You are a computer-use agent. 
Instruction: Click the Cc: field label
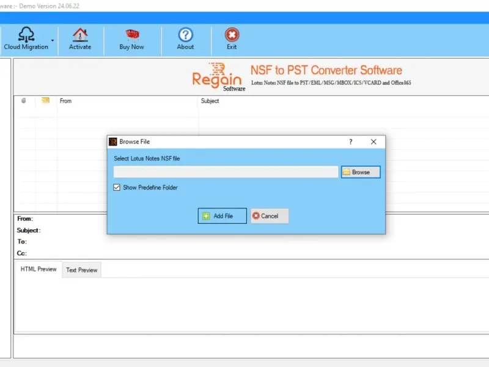(x=22, y=253)
